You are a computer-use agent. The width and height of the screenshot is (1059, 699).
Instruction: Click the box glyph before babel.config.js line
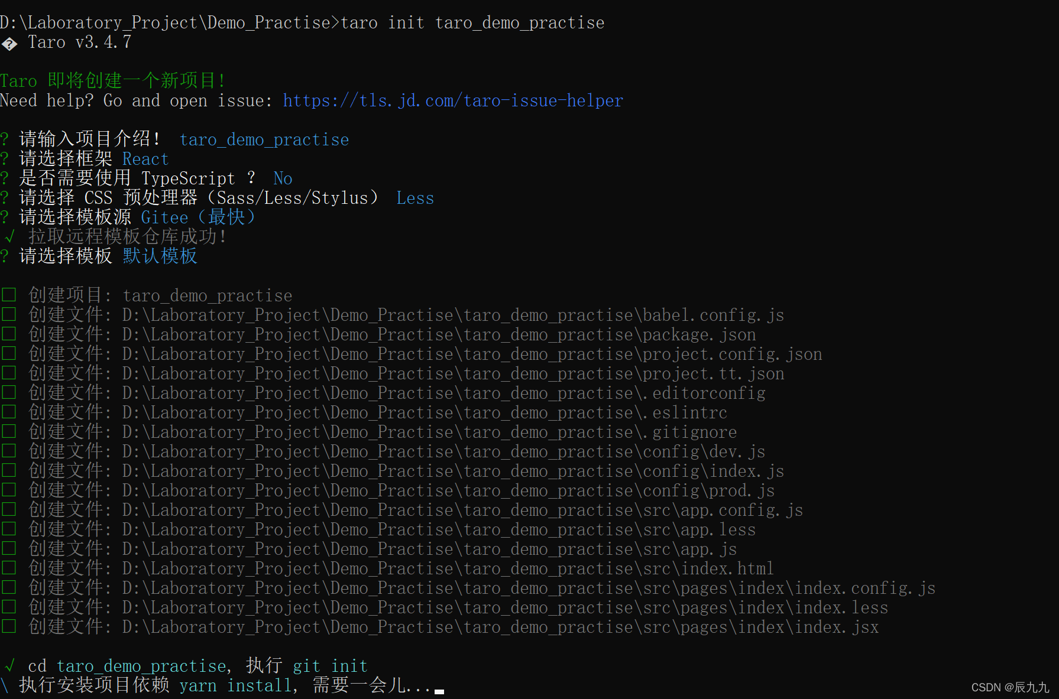point(8,314)
